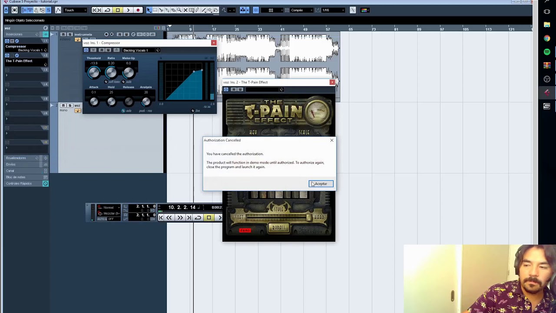Select the Draw pencil tool
556x313 pixels.
coord(198,10)
